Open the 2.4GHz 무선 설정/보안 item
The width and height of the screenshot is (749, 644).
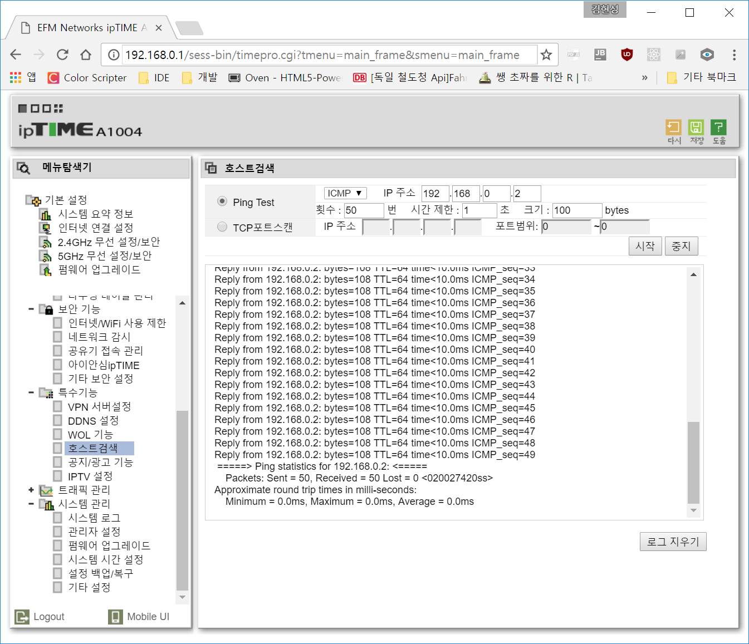109,242
